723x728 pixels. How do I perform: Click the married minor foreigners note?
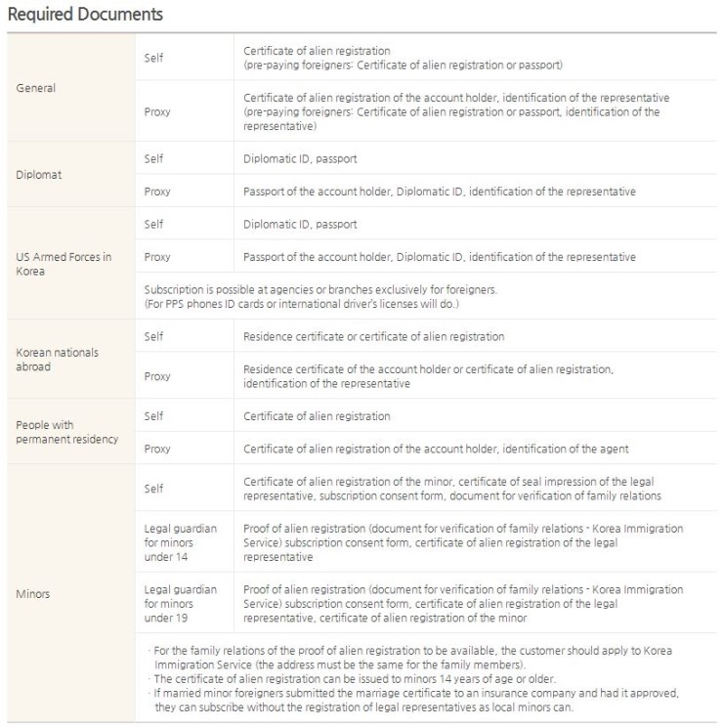pyautogui.click(x=413, y=700)
